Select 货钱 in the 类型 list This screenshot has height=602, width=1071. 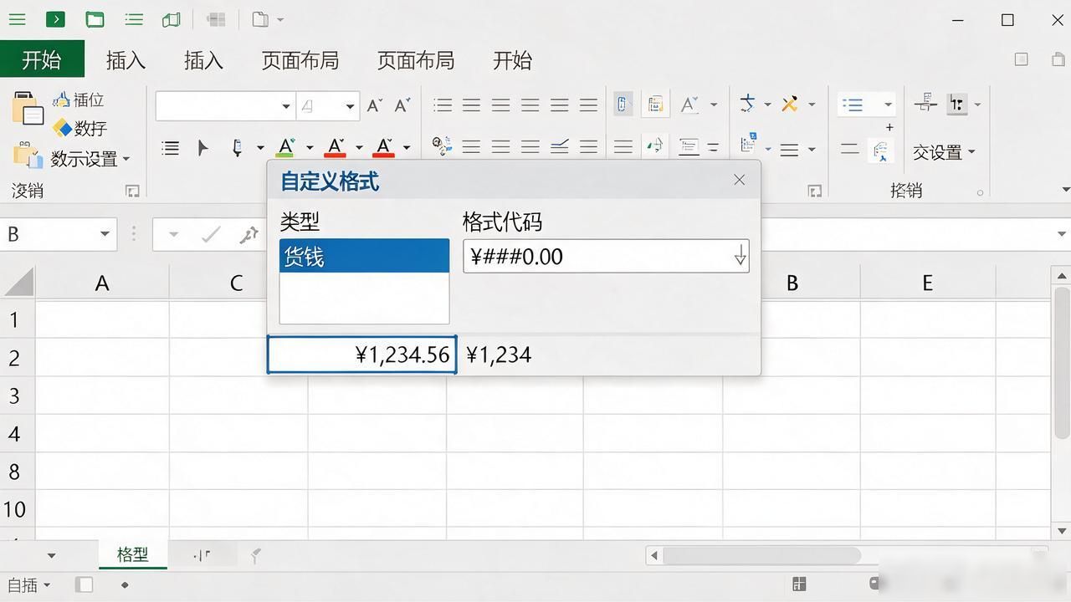(x=364, y=256)
